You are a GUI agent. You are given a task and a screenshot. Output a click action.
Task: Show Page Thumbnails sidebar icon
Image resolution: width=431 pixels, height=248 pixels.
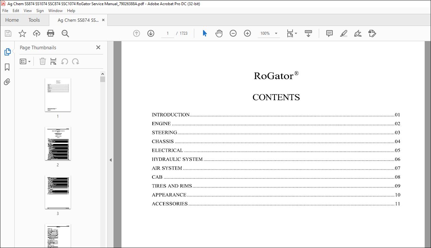coord(7,52)
